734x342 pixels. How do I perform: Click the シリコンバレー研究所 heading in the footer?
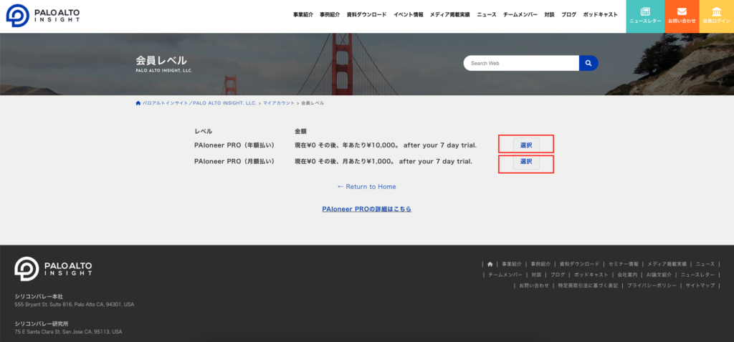pos(42,324)
